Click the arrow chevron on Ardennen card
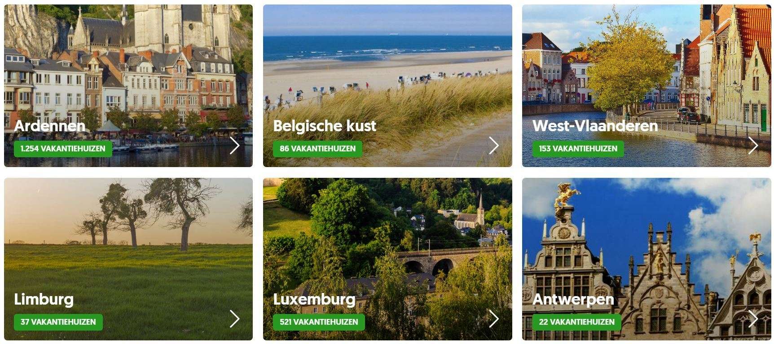774x344 pixels. (235, 146)
